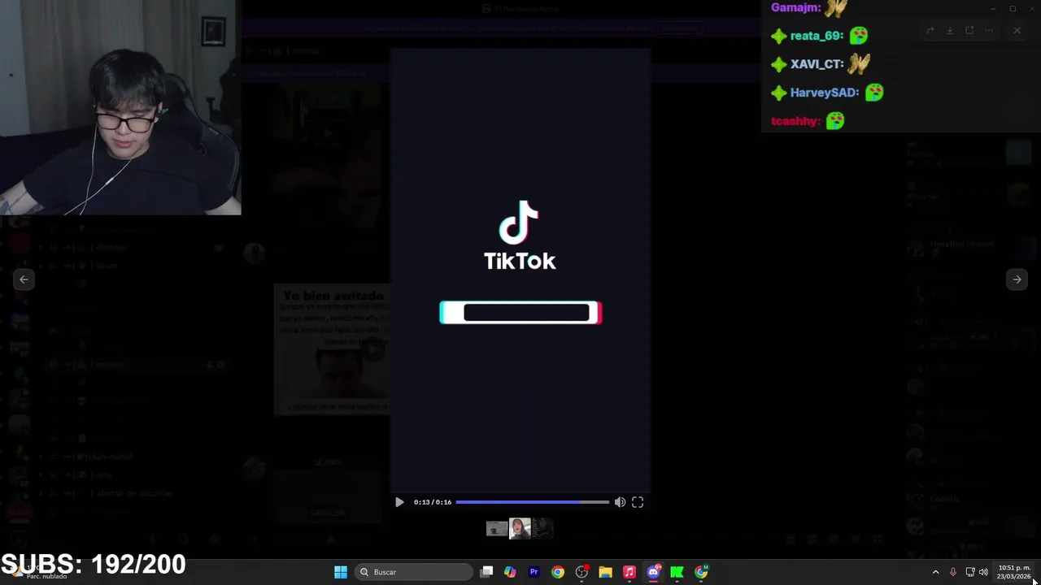Open the video in fullscreen mode
Viewport: 1041px width, 585px height.
click(x=638, y=502)
